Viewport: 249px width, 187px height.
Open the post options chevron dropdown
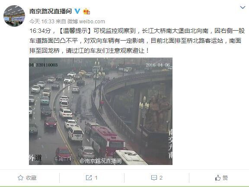tap(243, 7)
